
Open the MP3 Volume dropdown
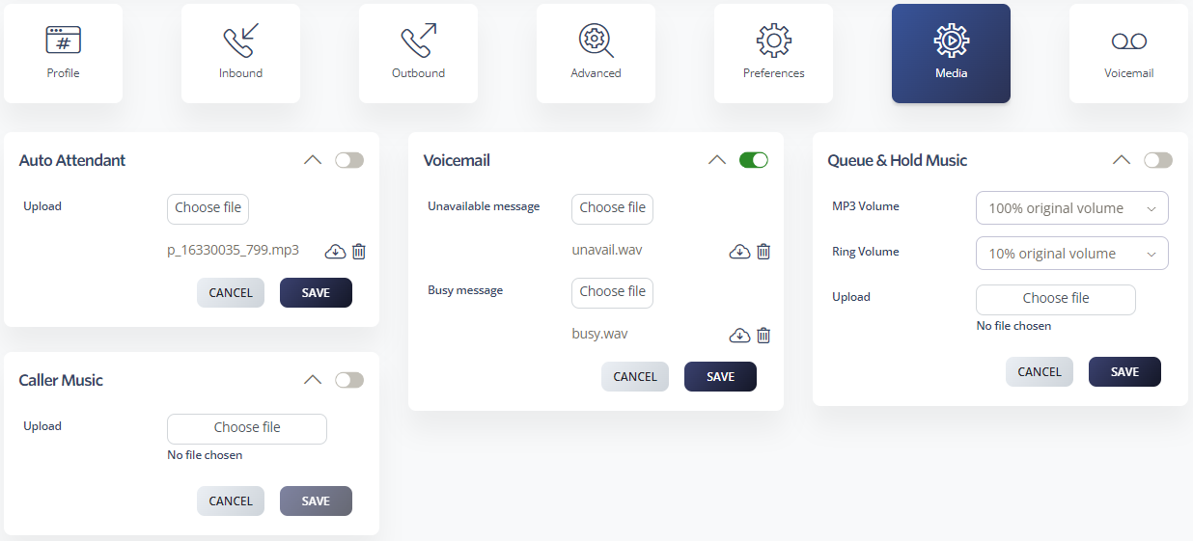1071,208
